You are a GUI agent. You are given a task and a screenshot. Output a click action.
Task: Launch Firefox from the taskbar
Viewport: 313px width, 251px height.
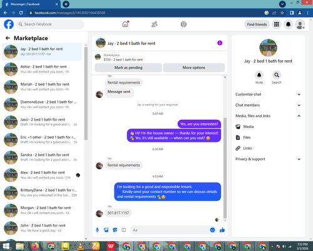35,246
